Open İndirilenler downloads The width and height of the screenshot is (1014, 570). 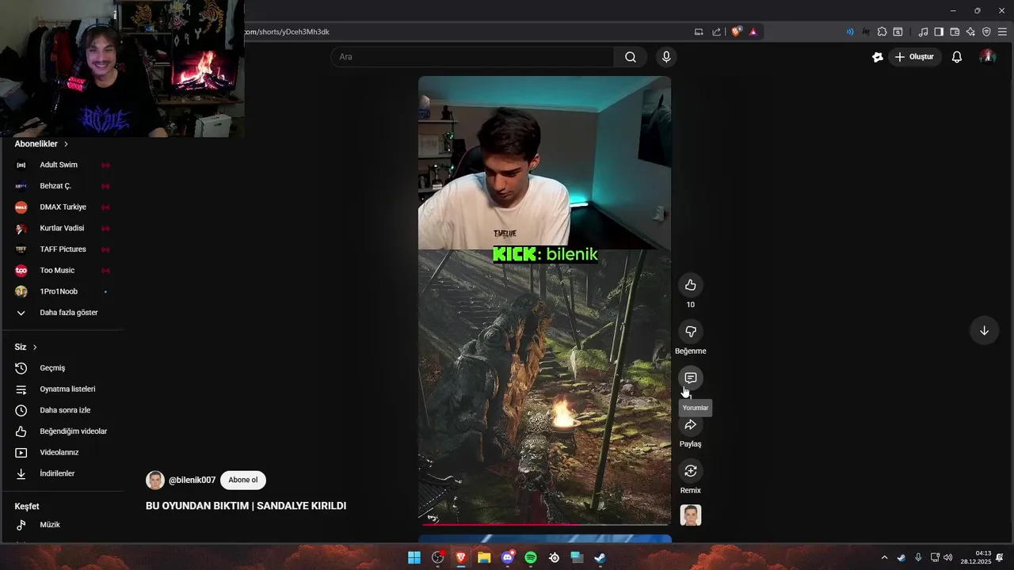pos(62,473)
